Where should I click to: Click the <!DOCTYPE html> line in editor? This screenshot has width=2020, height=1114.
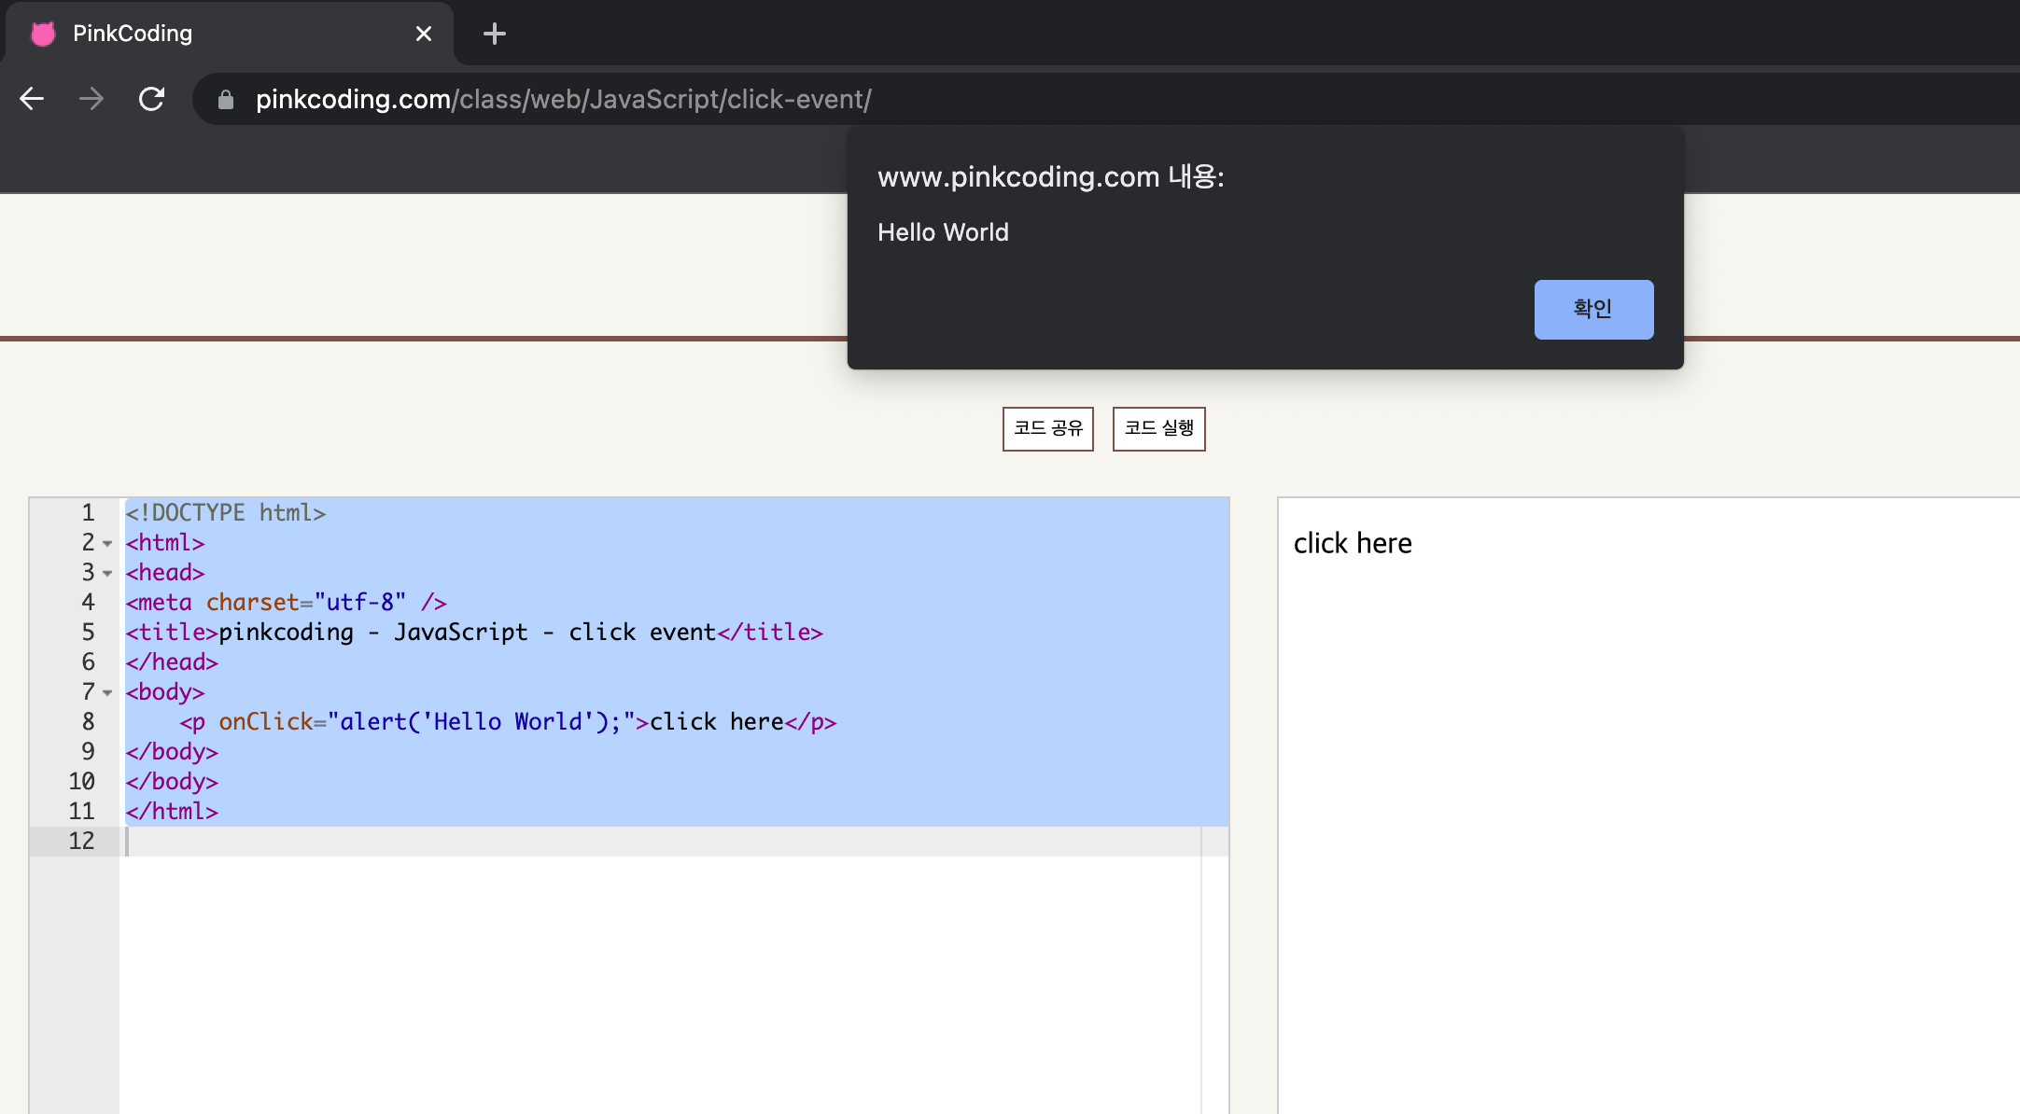coord(226,513)
